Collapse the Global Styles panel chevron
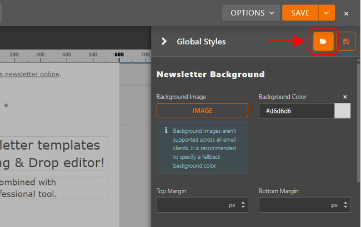Viewport: 361px width, 227px height. [164, 41]
